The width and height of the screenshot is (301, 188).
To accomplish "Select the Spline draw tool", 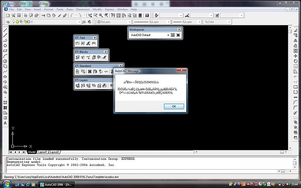I will [5, 71].
